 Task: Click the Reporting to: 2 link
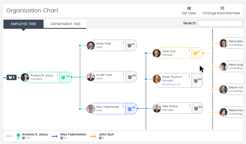pyautogui.click(x=171, y=84)
